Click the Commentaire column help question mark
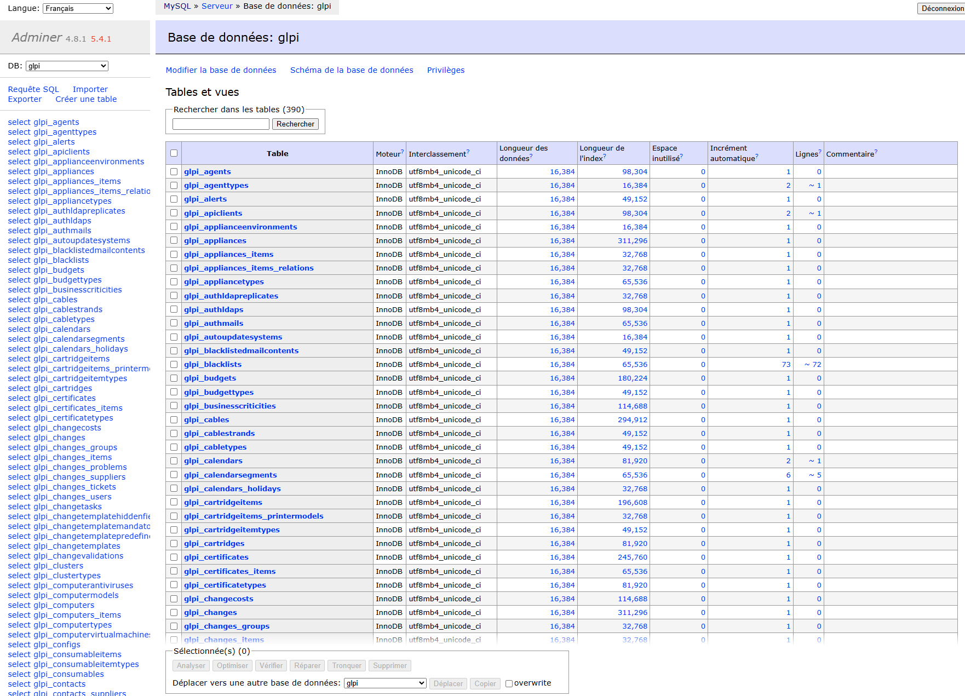The image size is (965, 696). (x=876, y=152)
